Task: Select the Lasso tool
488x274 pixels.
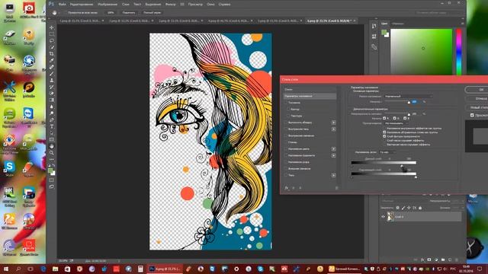Action: pyautogui.click(x=52, y=40)
